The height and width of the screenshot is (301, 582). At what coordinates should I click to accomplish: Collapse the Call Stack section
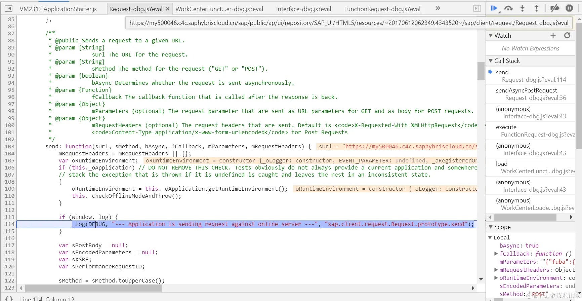491,61
